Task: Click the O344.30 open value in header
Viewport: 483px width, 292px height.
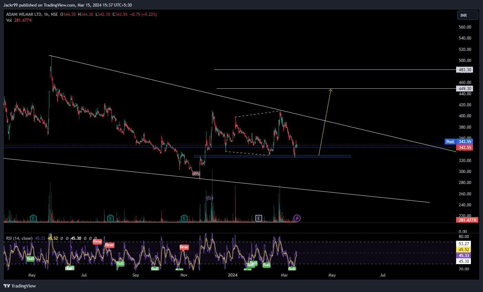Action: point(68,14)
